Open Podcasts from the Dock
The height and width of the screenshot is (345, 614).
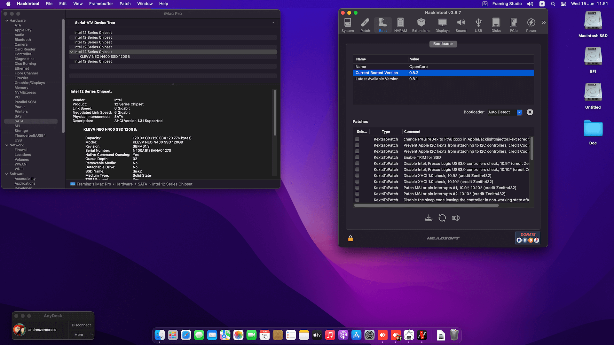[x=343, y=335]
